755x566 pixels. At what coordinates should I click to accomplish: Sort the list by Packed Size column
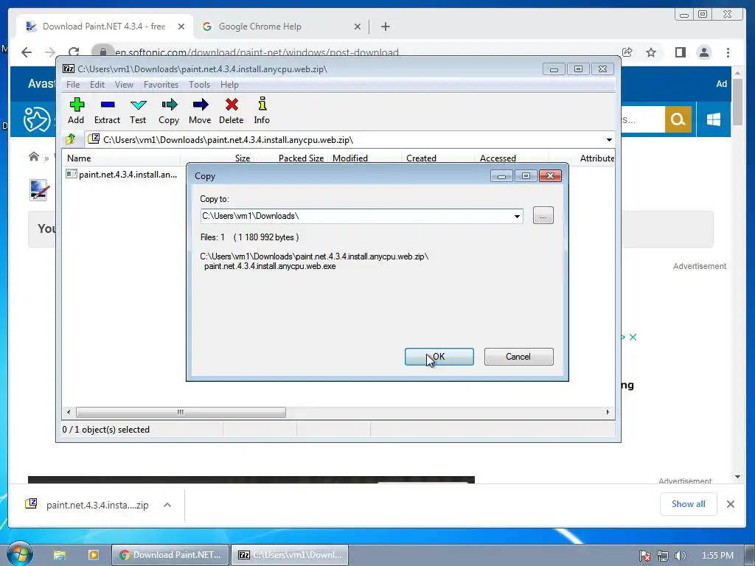point(291,158)
